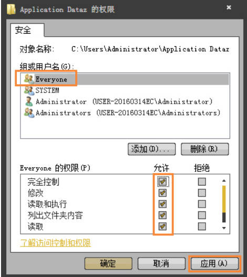Select the Administrator user icon

29,101
